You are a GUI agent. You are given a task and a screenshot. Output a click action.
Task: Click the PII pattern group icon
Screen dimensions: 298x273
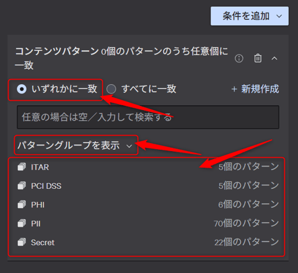click(22, 223)
